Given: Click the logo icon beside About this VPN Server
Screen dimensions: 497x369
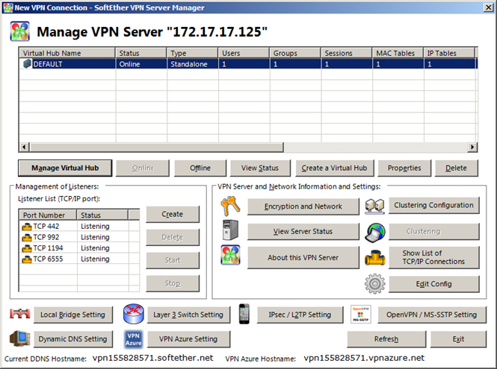Looking at the screenshot, I should click(230, 255).
